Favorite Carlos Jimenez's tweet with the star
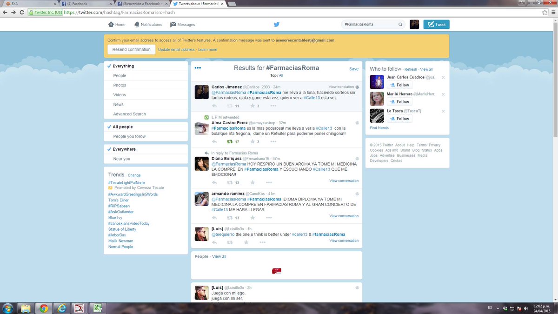 pos(252,106)
